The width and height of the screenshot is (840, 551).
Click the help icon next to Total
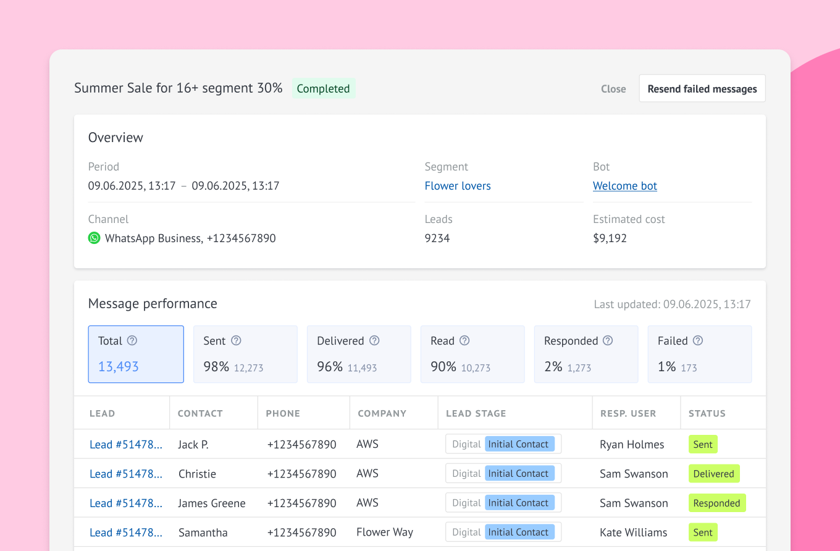coord(132,340)
